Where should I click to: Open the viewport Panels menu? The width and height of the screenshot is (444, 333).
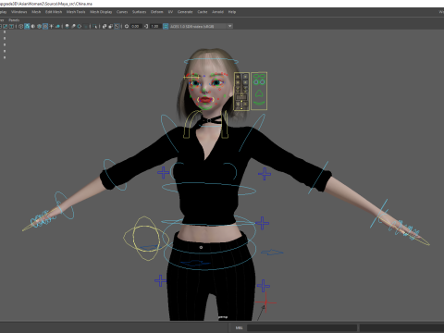pos(14,20)
